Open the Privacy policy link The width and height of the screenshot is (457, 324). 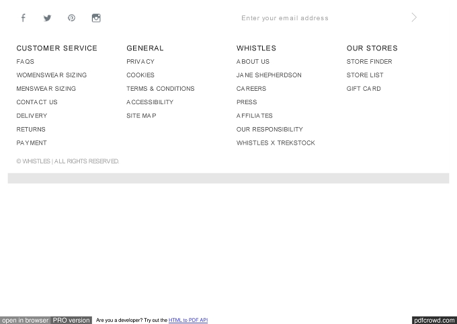(x=140, y=62)
